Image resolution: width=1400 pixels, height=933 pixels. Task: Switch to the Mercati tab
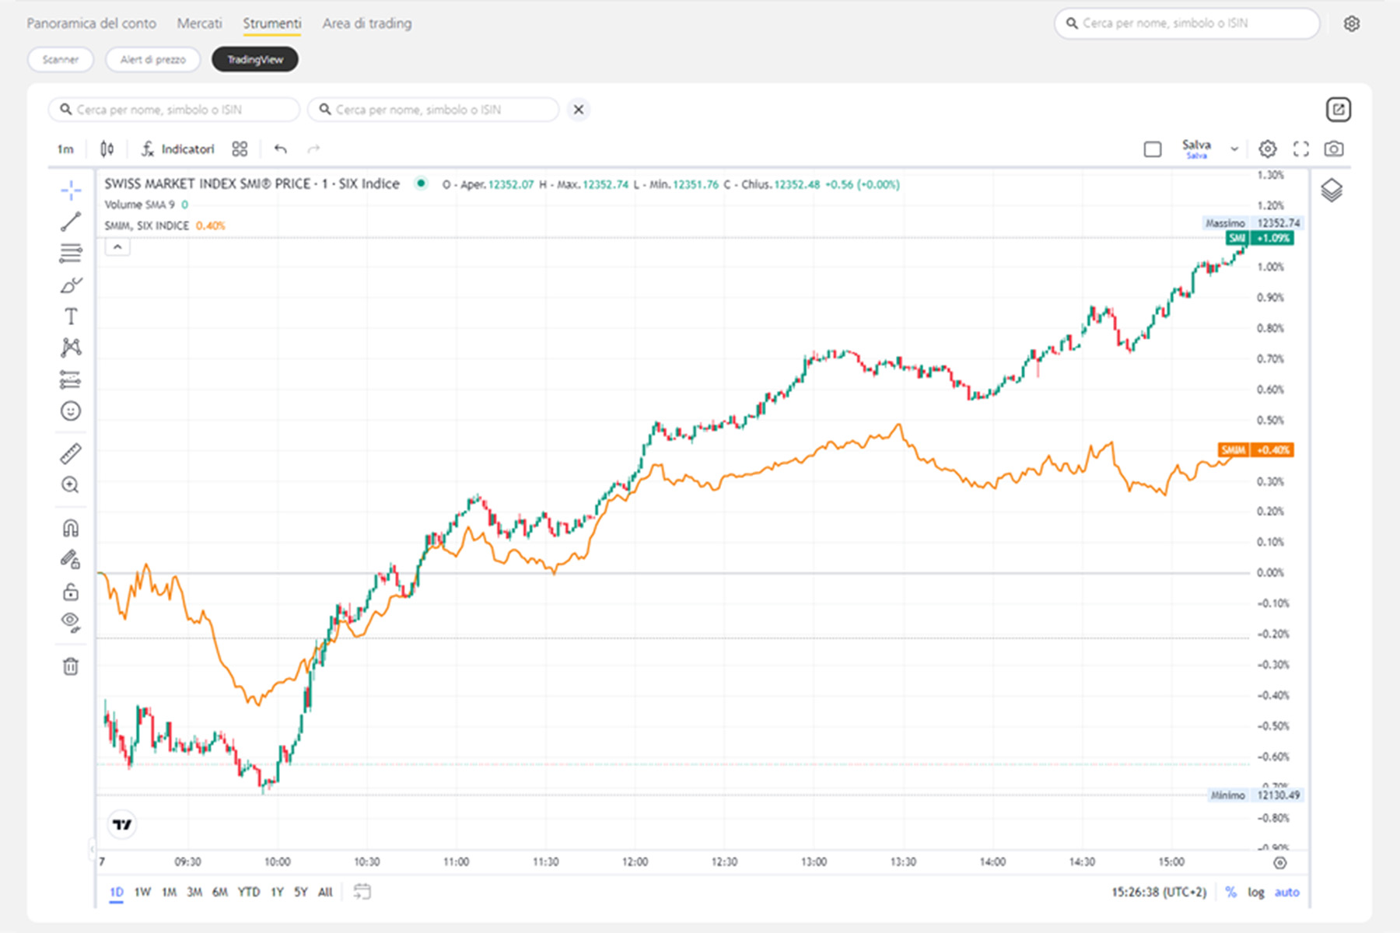pos(200,23)
